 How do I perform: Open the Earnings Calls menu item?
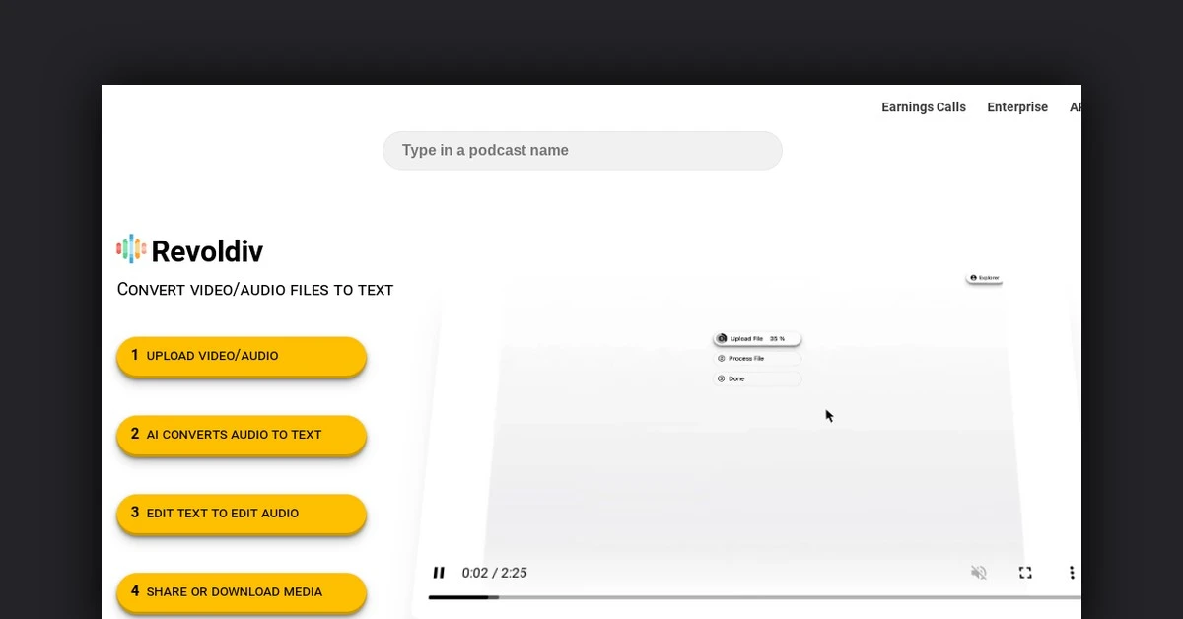coord(923,107)
